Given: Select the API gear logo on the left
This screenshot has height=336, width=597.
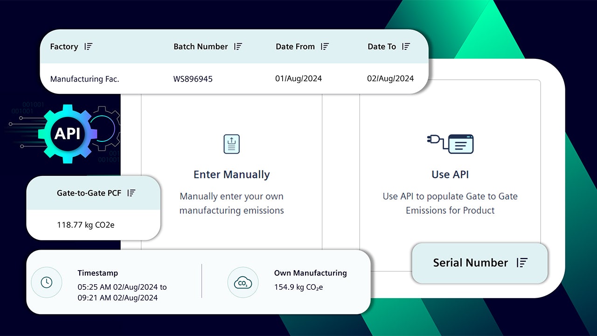Looking at the screenshot, I should 68,134.
